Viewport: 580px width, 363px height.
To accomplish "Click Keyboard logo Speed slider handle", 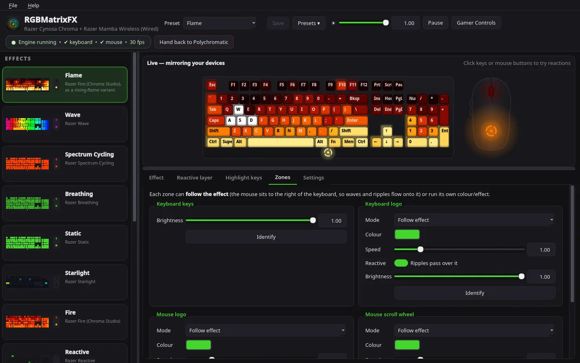I will click(420, 249).
